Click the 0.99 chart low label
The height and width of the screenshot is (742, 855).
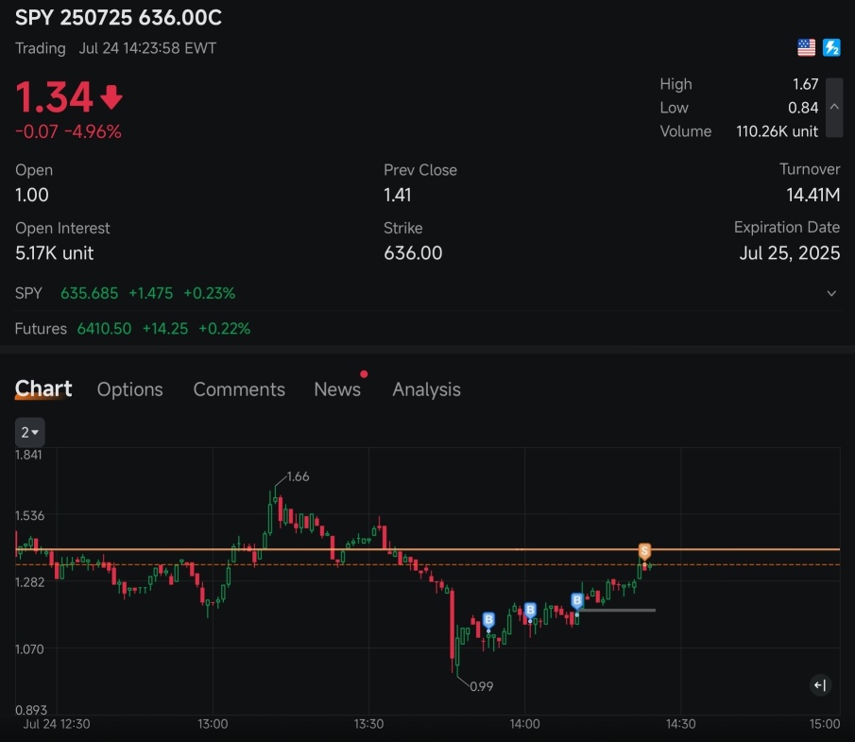482,686
